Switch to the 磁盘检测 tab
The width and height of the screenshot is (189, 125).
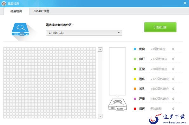pyautogui.click(x=16, y=11)
